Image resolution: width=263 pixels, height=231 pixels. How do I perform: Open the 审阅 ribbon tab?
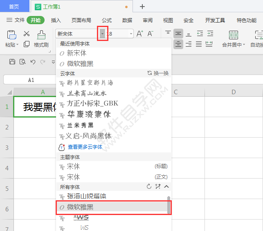click(148, 20)
